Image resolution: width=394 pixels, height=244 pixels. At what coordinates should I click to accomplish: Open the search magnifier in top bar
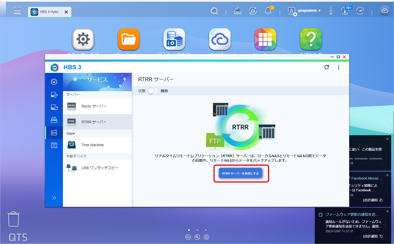(214, 11)
